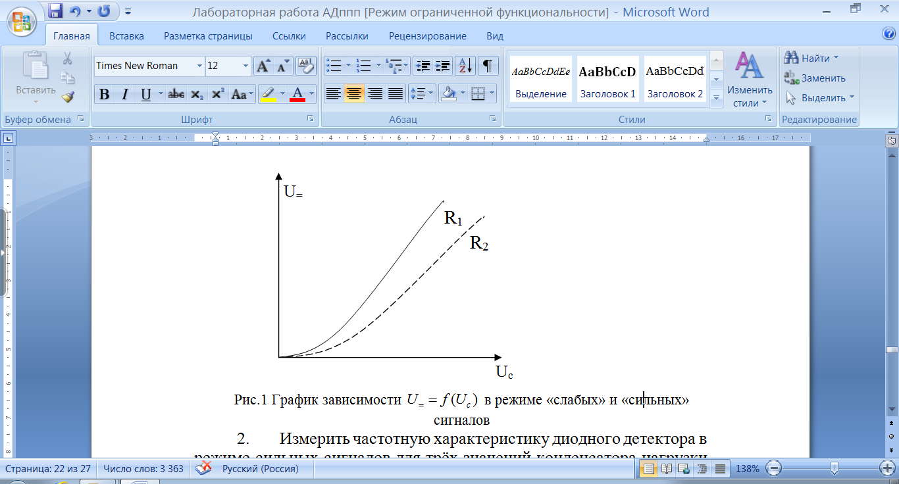Screen dimensions: 899x484
Task: Apply red font color
Action: [297, 94]
